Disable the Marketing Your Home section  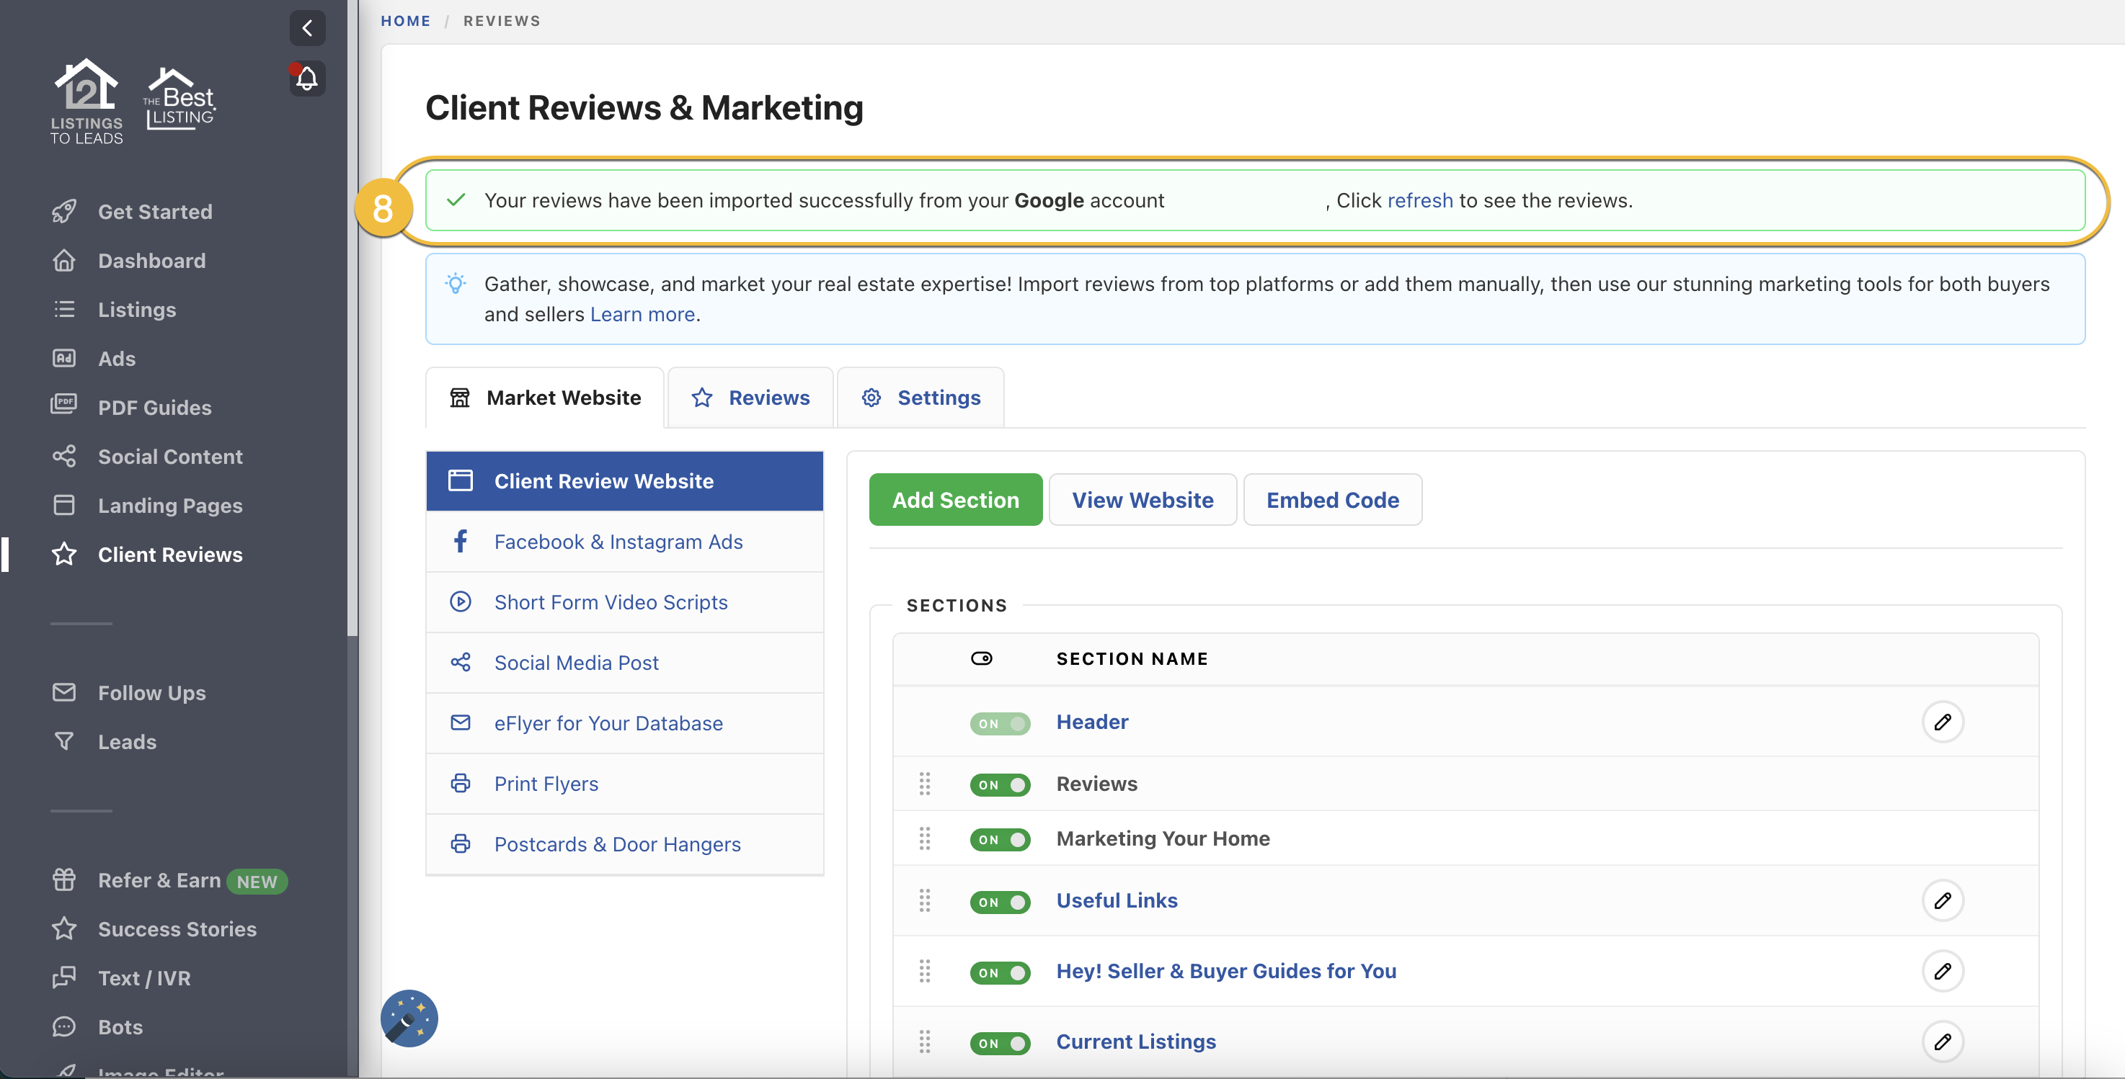1000,839
